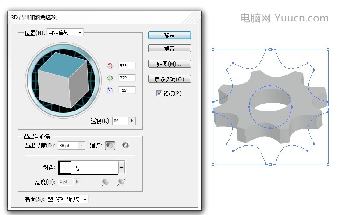Click the bevel shape preview swatch
This screenshot has height=215, width=340.
click(65, 168)
